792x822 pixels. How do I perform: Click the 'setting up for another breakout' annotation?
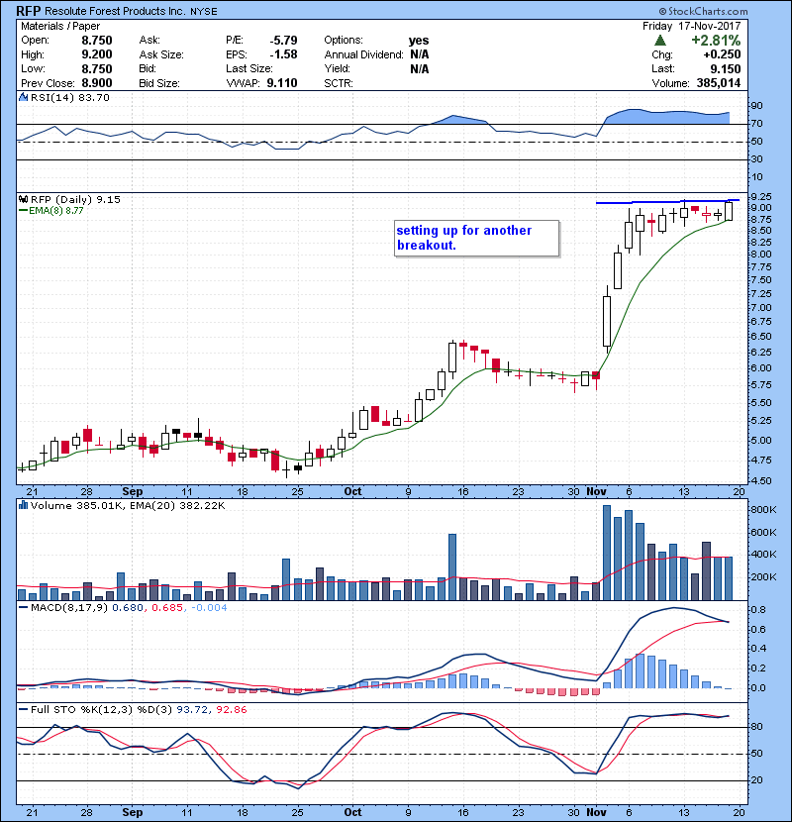tap(476, 238)
